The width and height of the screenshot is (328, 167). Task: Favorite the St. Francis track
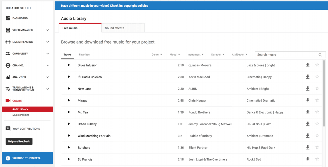tap(317, 159)
